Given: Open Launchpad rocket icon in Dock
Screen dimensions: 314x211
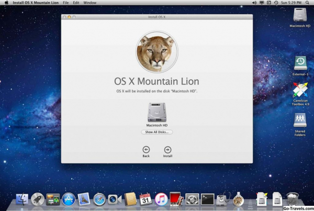Looking at the screenshot, I should [x=38, y=199].
